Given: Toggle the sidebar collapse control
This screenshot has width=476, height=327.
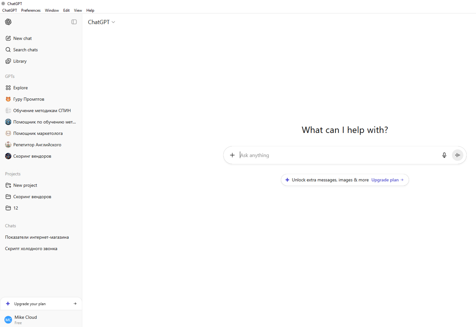Looking at the screenshot, I should click(x=74, y=22).
